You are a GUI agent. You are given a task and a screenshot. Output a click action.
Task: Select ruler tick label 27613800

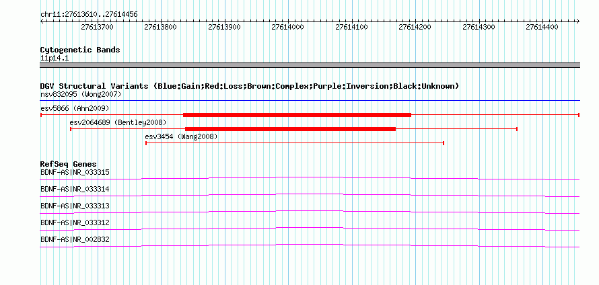[161, 27]
